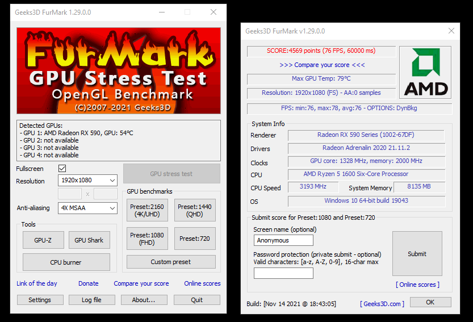Click the Donate link
This screenshot has width=473, height=322.
89,283
